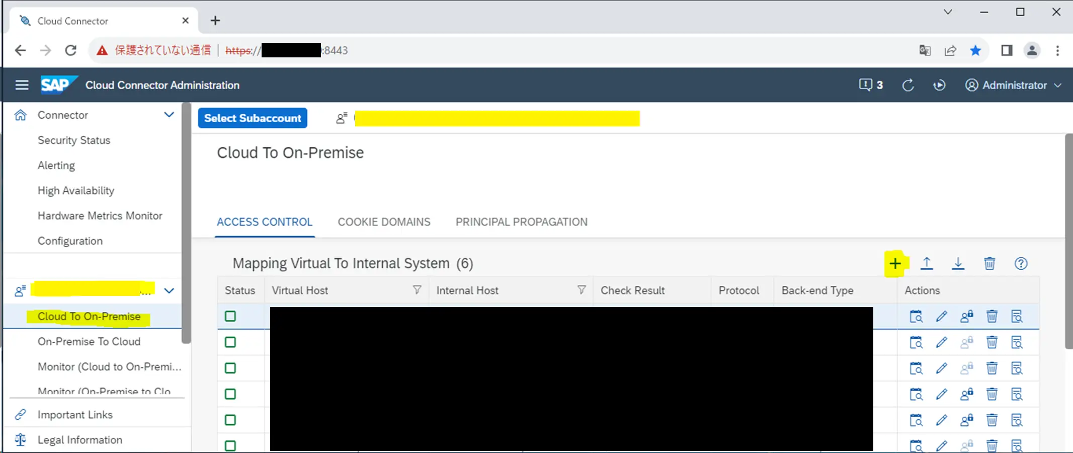This screenshot has height=453, width=1073.
Task: Delete the second mapping row
Action: [992, 343]
